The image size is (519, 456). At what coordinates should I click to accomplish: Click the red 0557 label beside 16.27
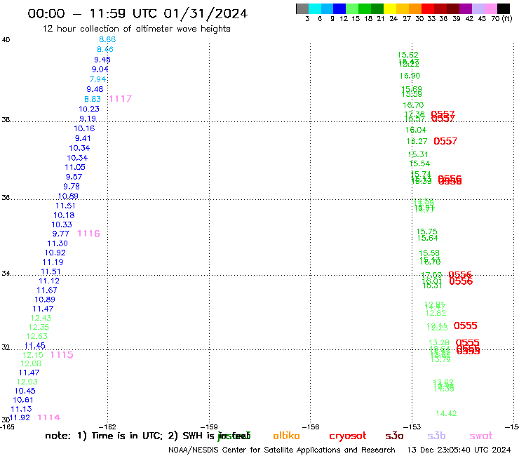pos(445,141)
